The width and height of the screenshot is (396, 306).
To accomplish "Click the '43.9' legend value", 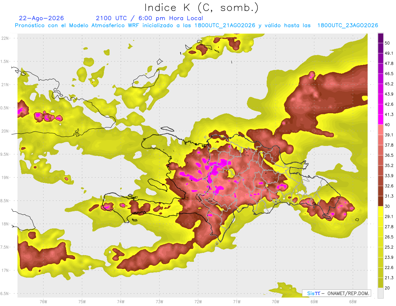I will click(x=389, y=94).
